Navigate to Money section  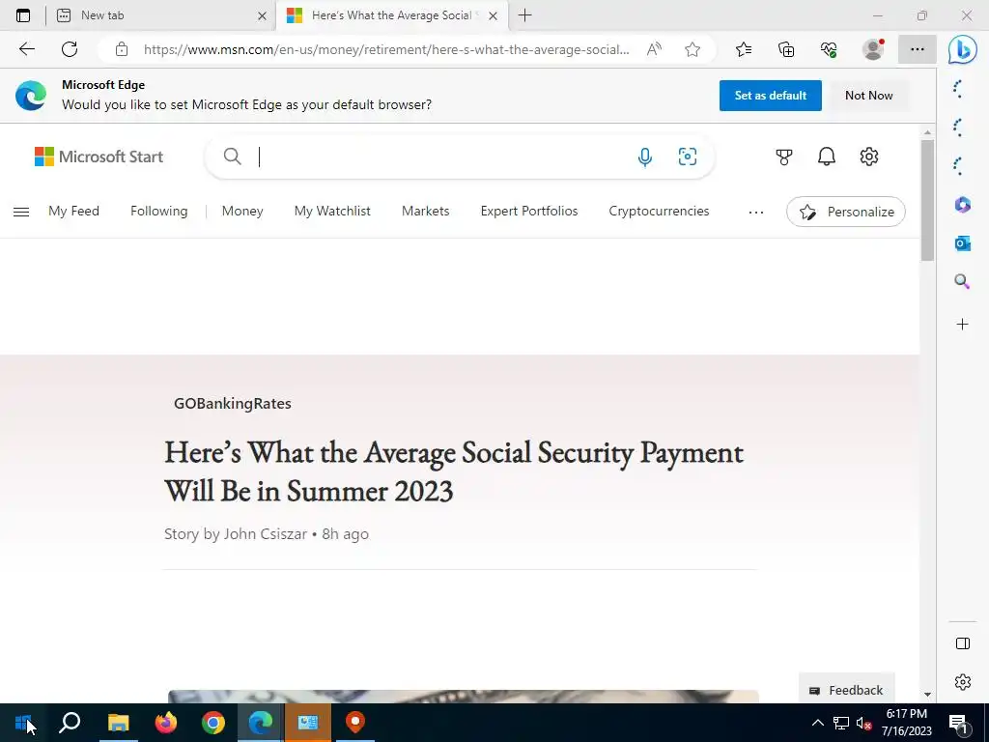(x=242, y=211)
